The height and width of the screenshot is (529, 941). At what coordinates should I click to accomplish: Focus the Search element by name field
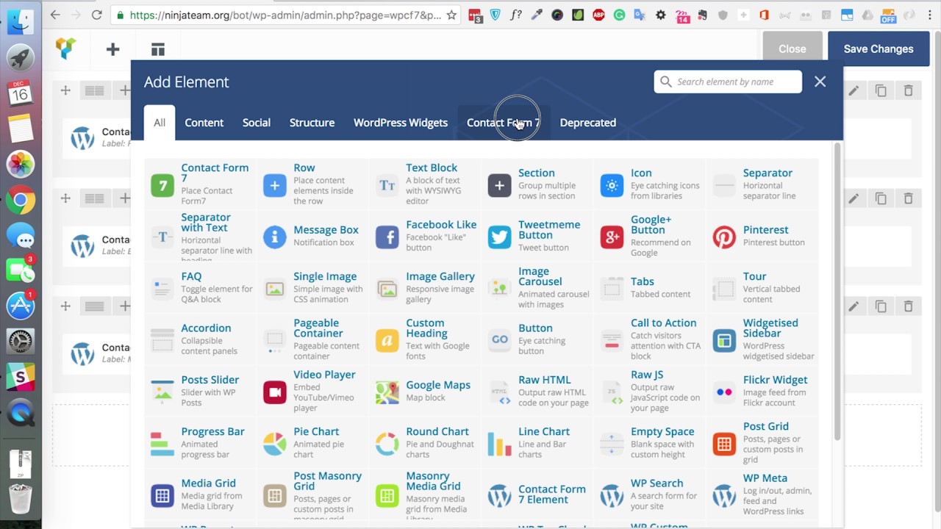728,82
